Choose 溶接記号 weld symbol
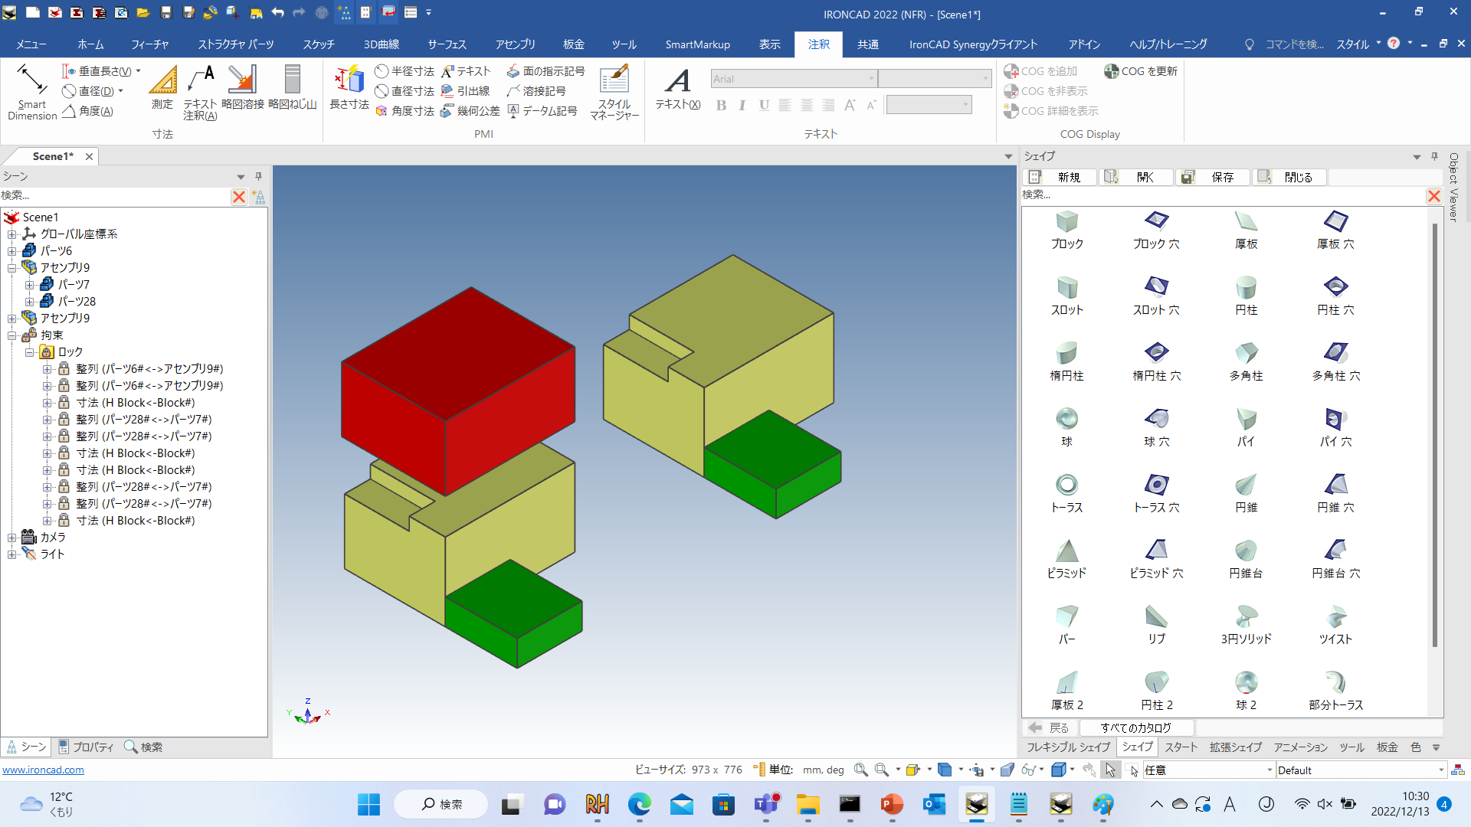Viewport: 1471px width, 827px height. pyautogui.click(x=536, y=91)
